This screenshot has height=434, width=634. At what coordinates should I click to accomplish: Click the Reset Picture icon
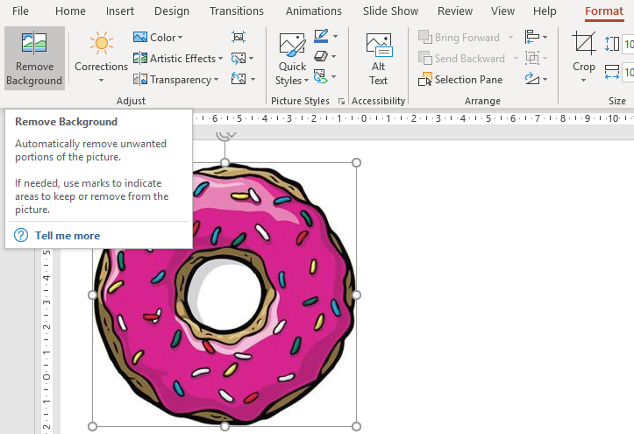click(239, 80)
